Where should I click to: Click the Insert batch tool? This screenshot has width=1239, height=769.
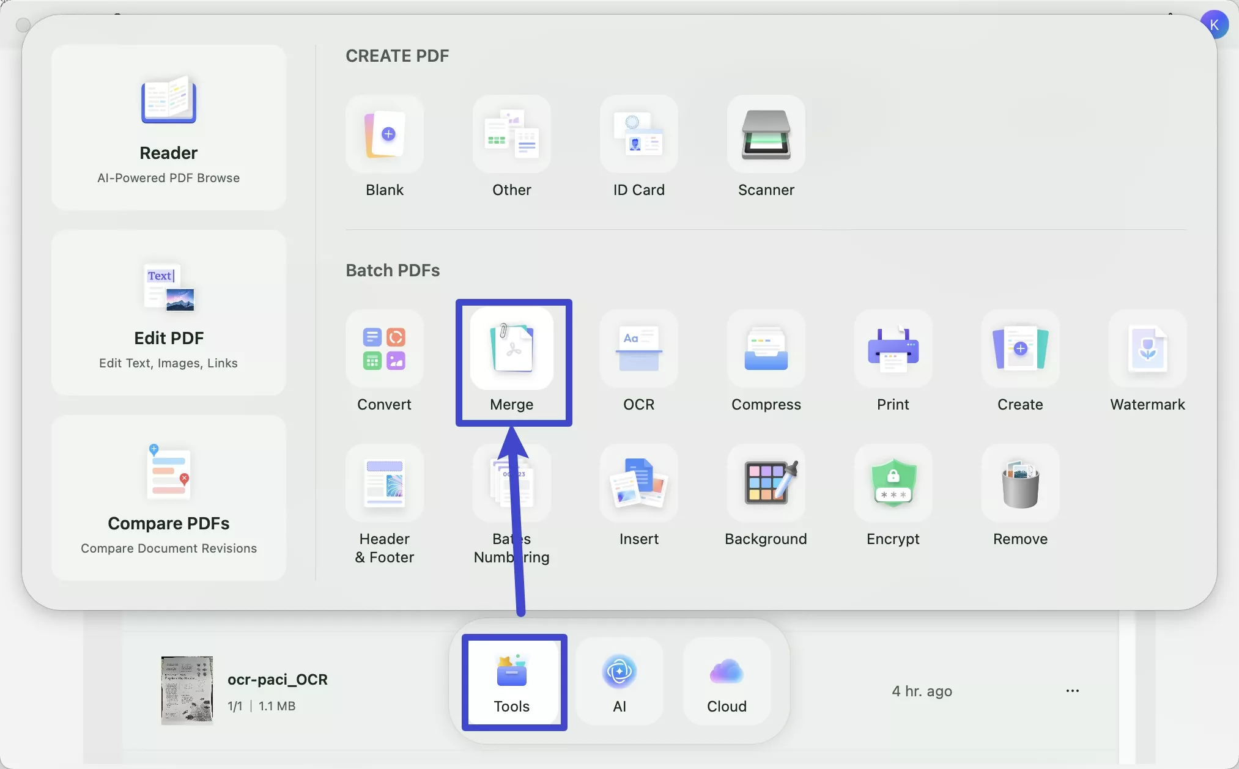click(638, 484)
